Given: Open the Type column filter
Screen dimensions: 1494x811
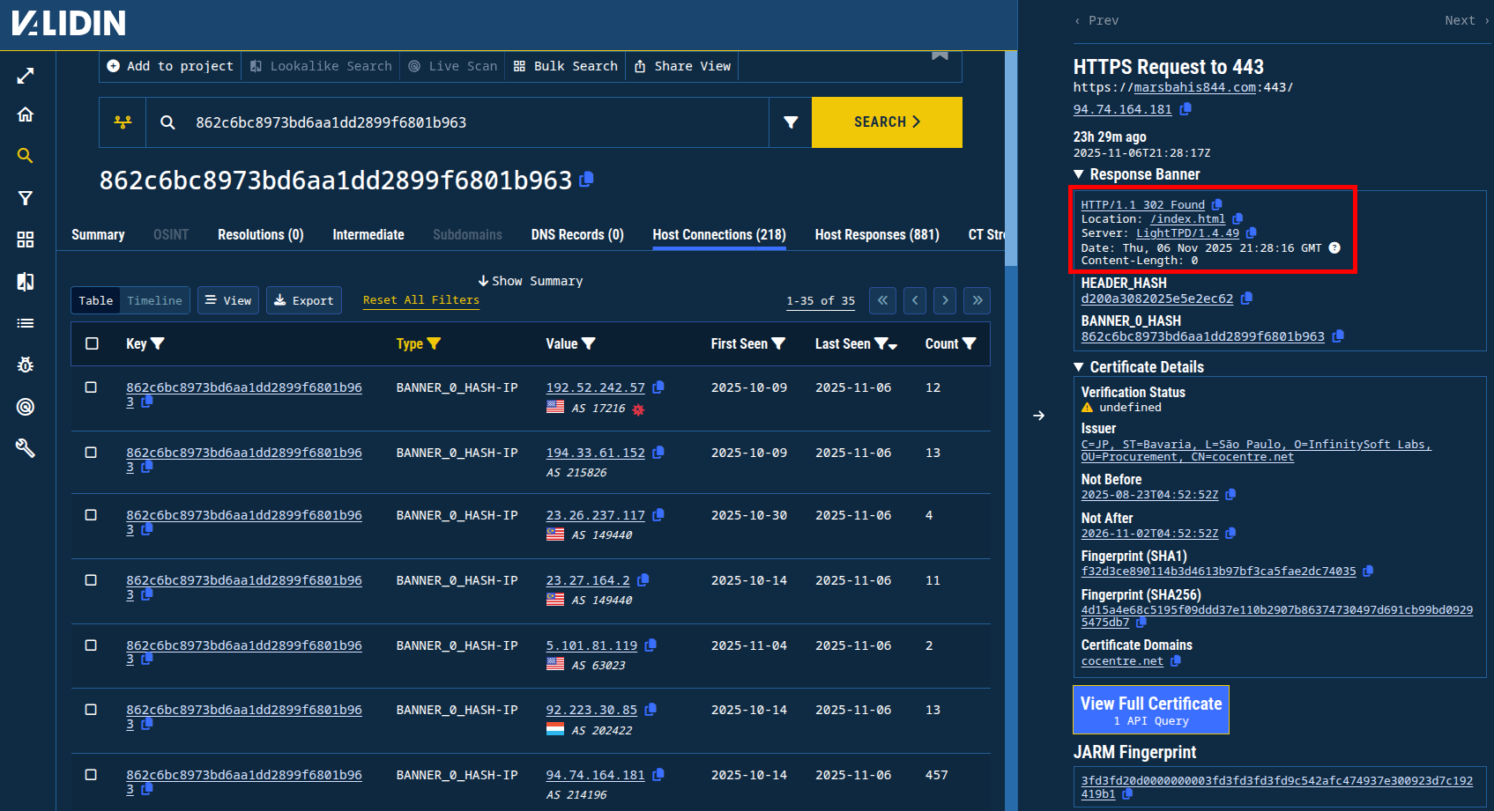Looking at the screenshot, I should point(434,344).
